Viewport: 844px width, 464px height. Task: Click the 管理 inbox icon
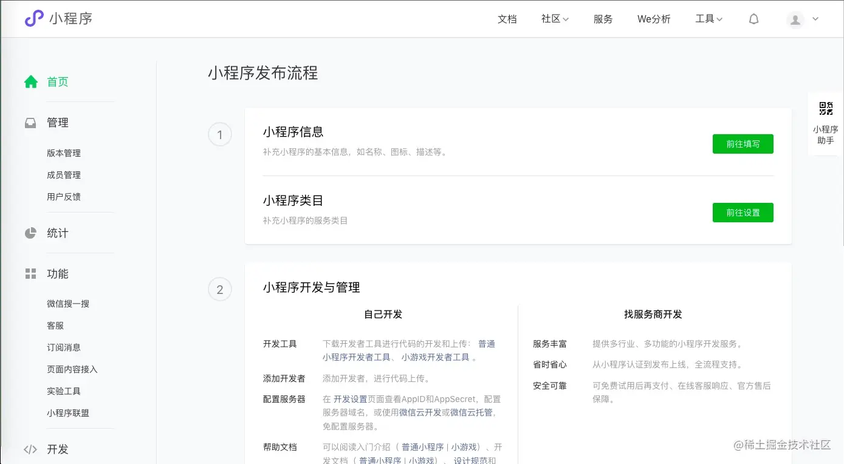tap(30, 123)
